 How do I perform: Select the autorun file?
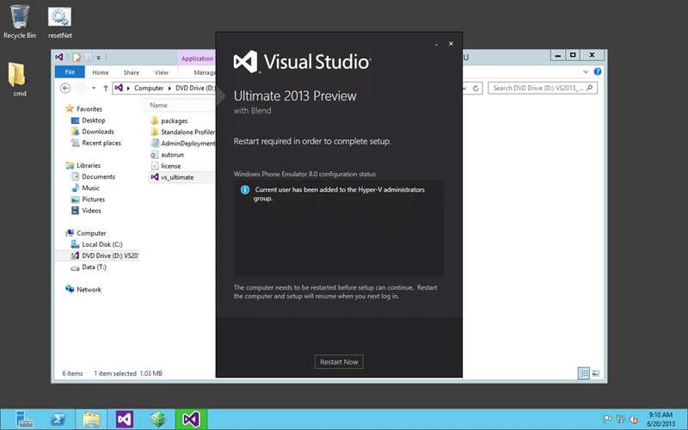click(x=171, y=155)
